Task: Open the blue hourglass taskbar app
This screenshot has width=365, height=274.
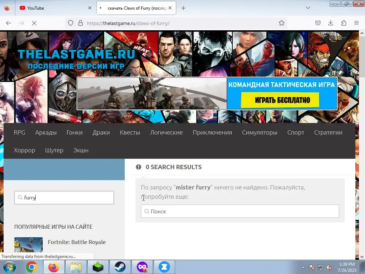Action: tap(164, 267)
